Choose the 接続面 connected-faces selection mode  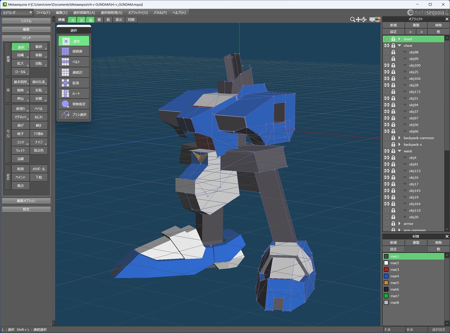pyautogui.click(x=74, y=51)
